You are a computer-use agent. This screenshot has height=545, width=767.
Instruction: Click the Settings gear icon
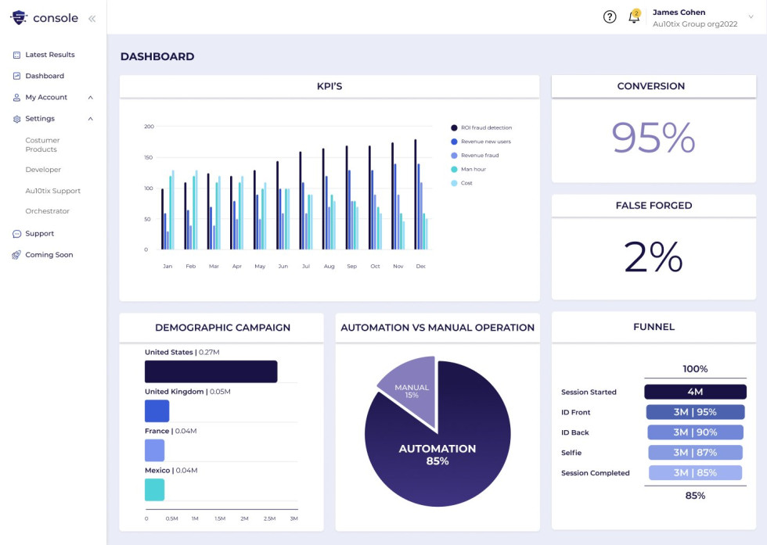[17, 119]
